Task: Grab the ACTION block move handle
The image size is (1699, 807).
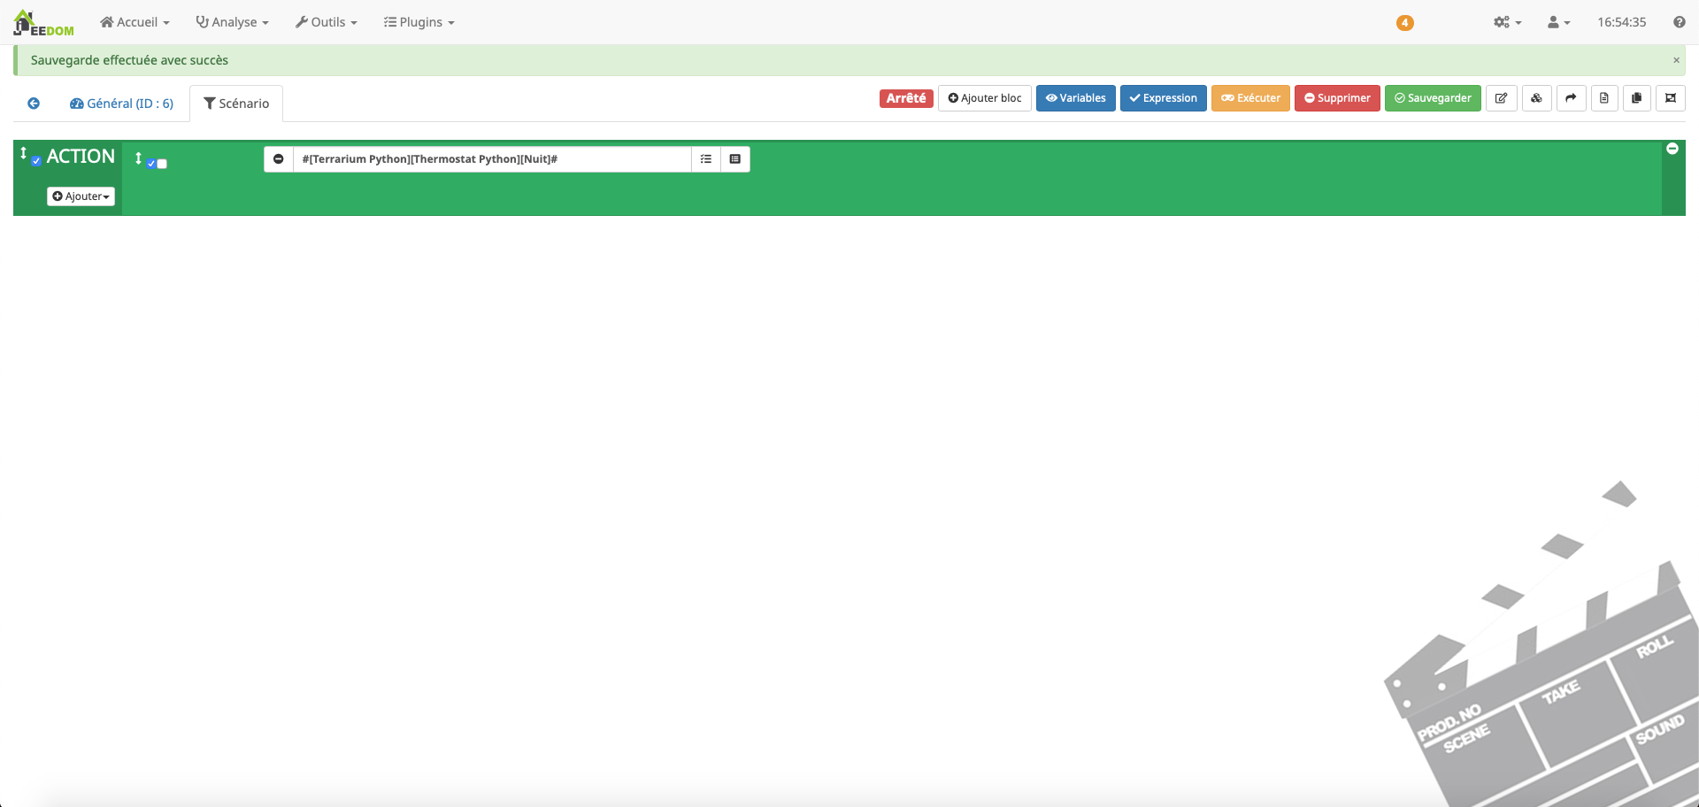Action: point(23,153)
